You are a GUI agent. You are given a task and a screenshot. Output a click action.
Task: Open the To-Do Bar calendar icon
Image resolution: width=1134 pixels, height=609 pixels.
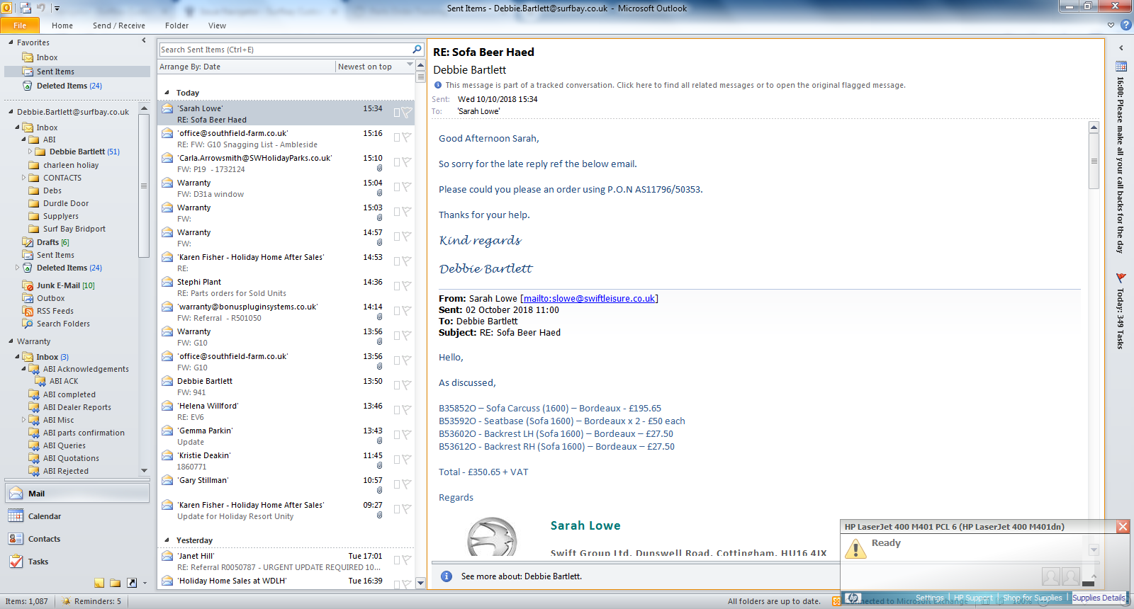1121,67
